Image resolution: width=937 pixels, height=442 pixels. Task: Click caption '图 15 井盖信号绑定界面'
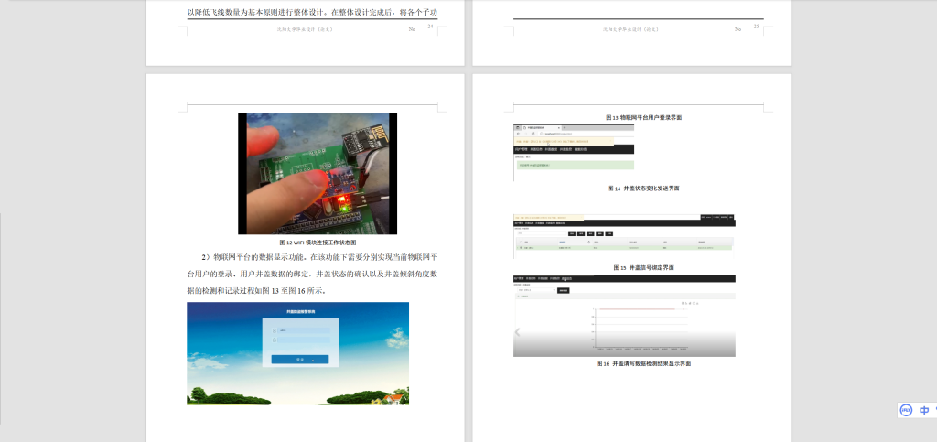(643, 267)
